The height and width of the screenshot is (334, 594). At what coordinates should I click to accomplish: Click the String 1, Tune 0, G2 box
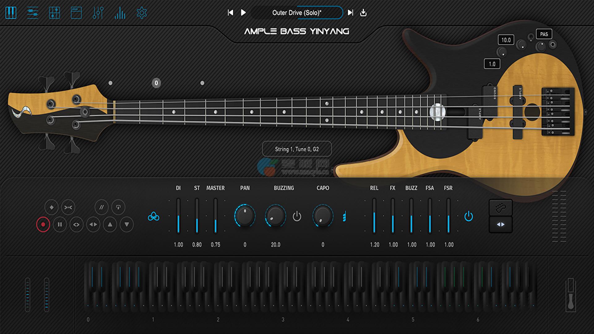tap(297, 149)
